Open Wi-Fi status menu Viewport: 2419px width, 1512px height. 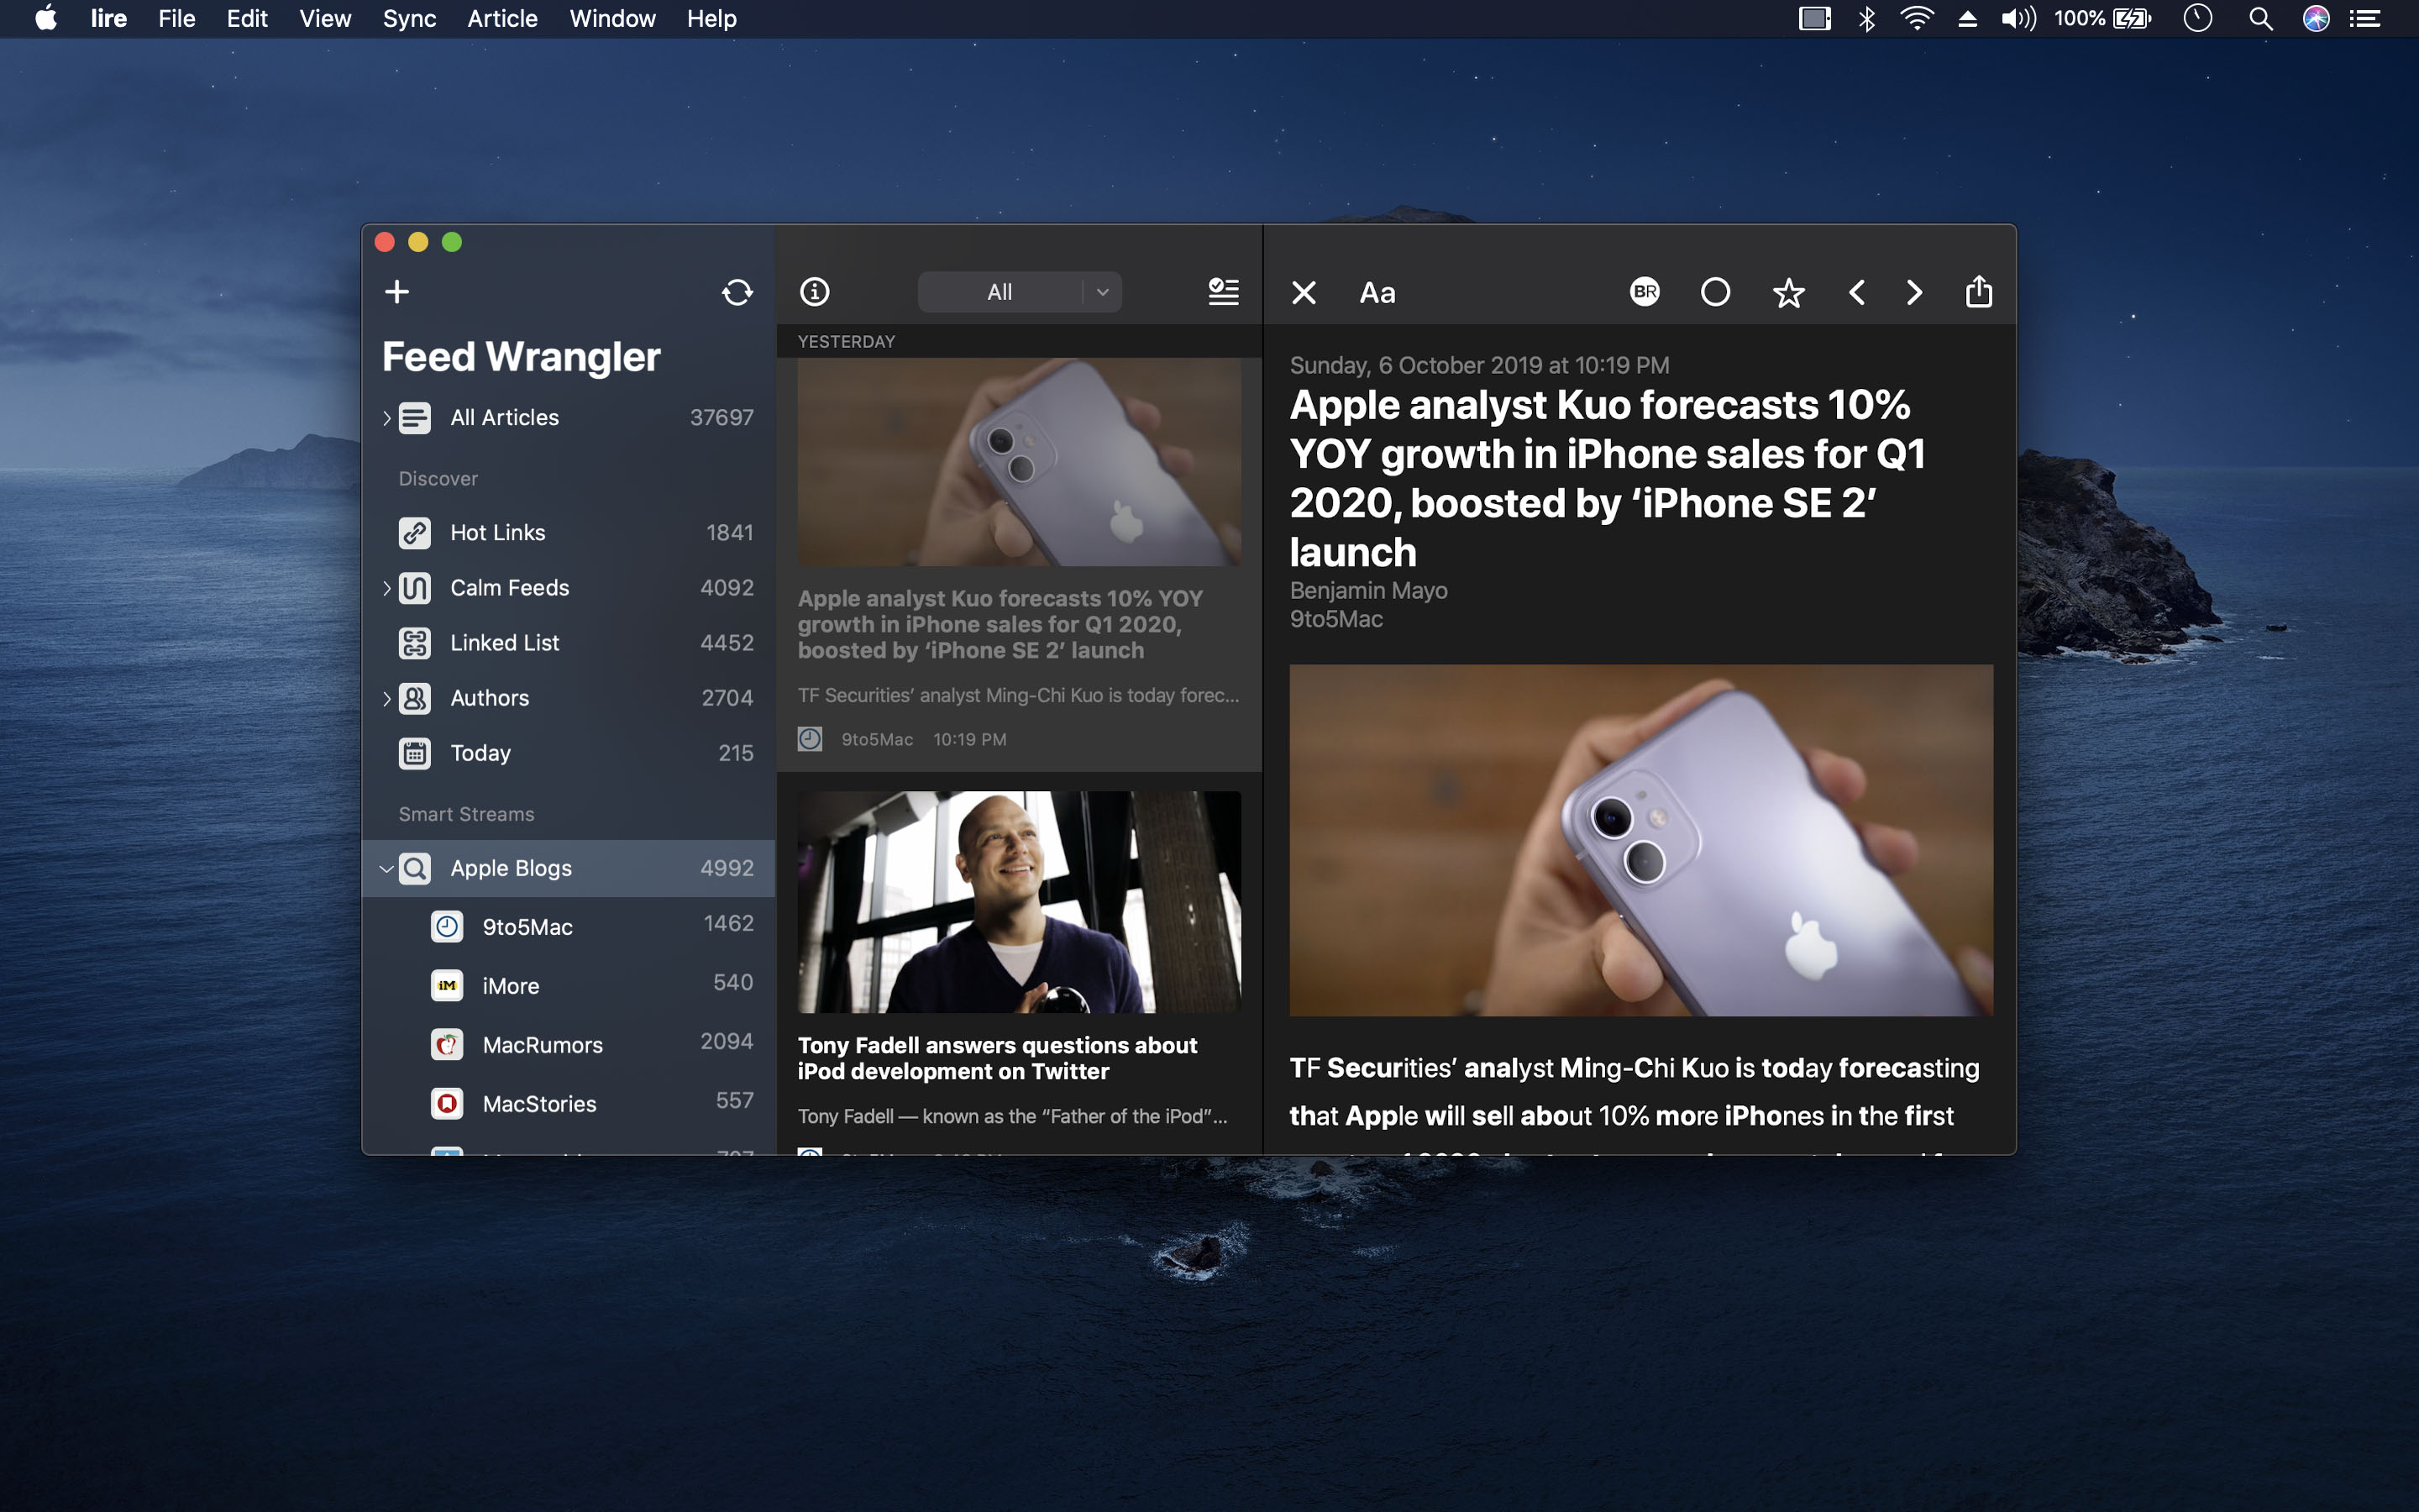click(x=1915, y=19)
